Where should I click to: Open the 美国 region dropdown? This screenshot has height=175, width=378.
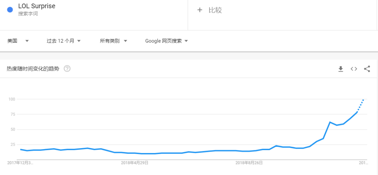click(18, 41)
